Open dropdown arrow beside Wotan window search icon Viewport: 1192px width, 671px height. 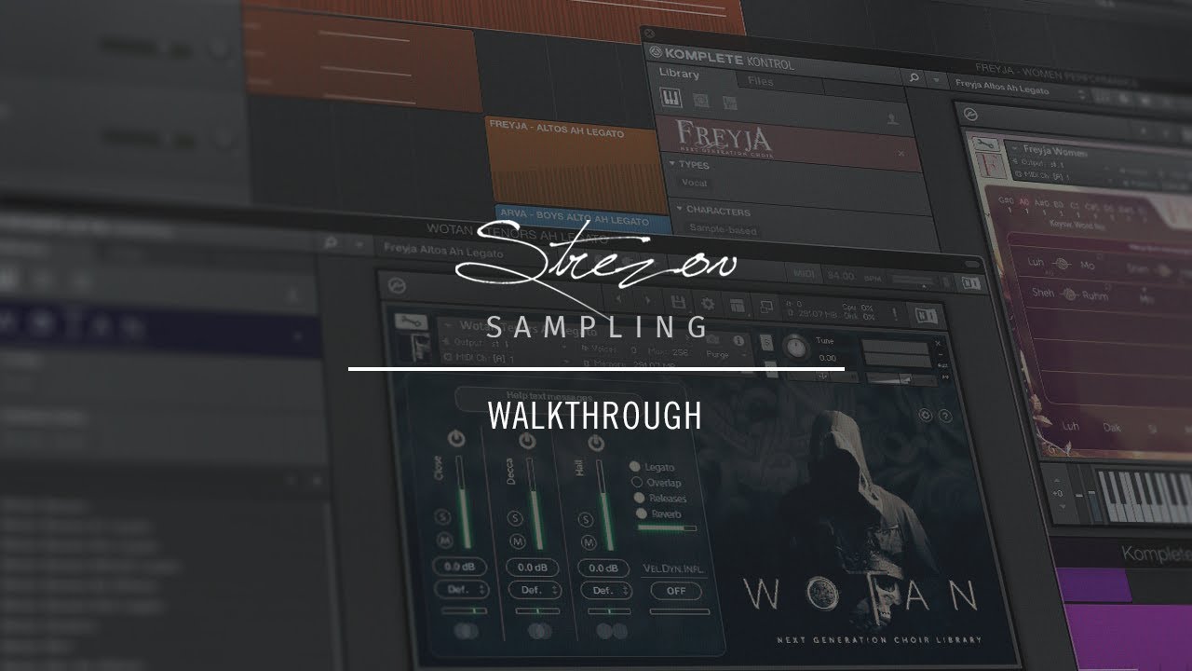pyautogui.click(x=359, y=243)
